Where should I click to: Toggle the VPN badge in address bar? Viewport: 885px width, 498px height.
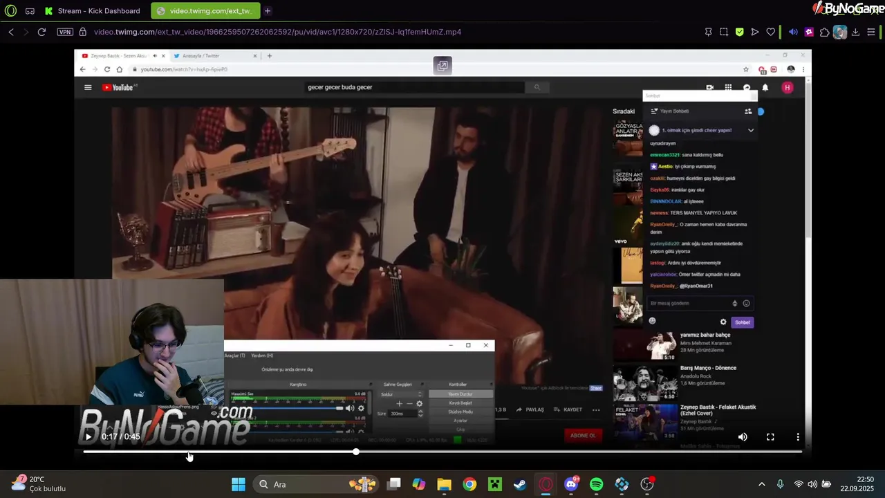click(65, 32)
